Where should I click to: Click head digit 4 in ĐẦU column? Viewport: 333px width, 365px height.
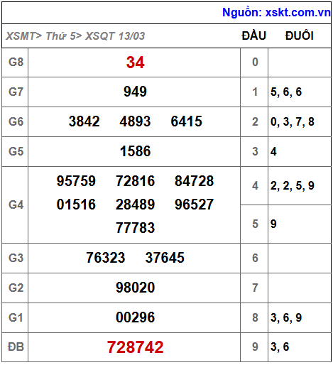tap(255, 186)
